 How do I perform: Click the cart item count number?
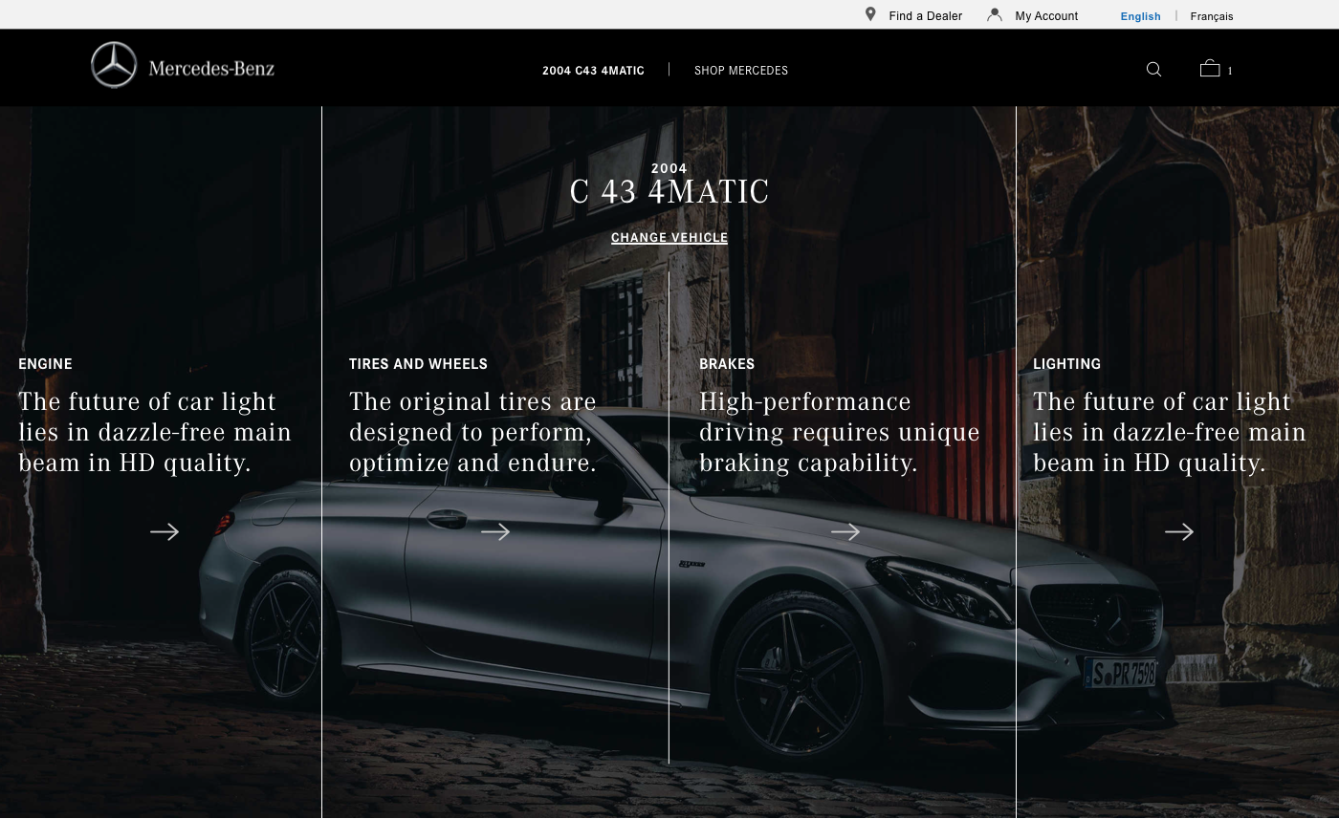pyautogui.click(x=1230, y=71)
